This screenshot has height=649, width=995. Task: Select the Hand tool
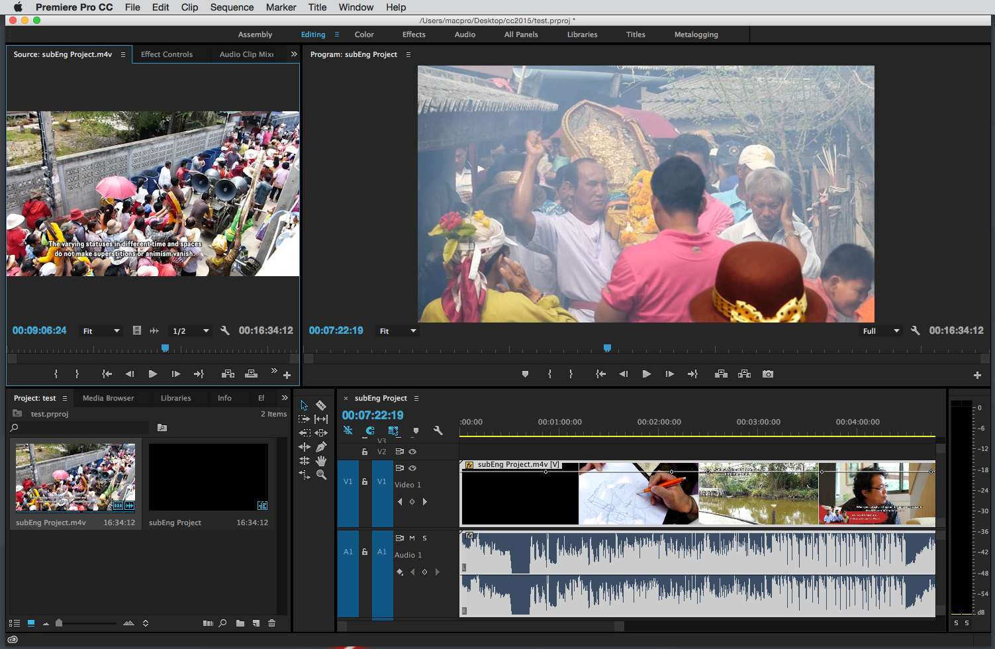point(321,461)
